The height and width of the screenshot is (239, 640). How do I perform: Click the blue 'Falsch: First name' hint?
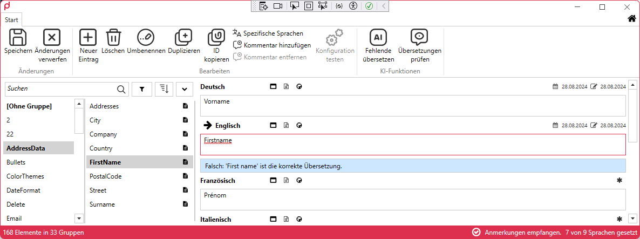[413, 166]
